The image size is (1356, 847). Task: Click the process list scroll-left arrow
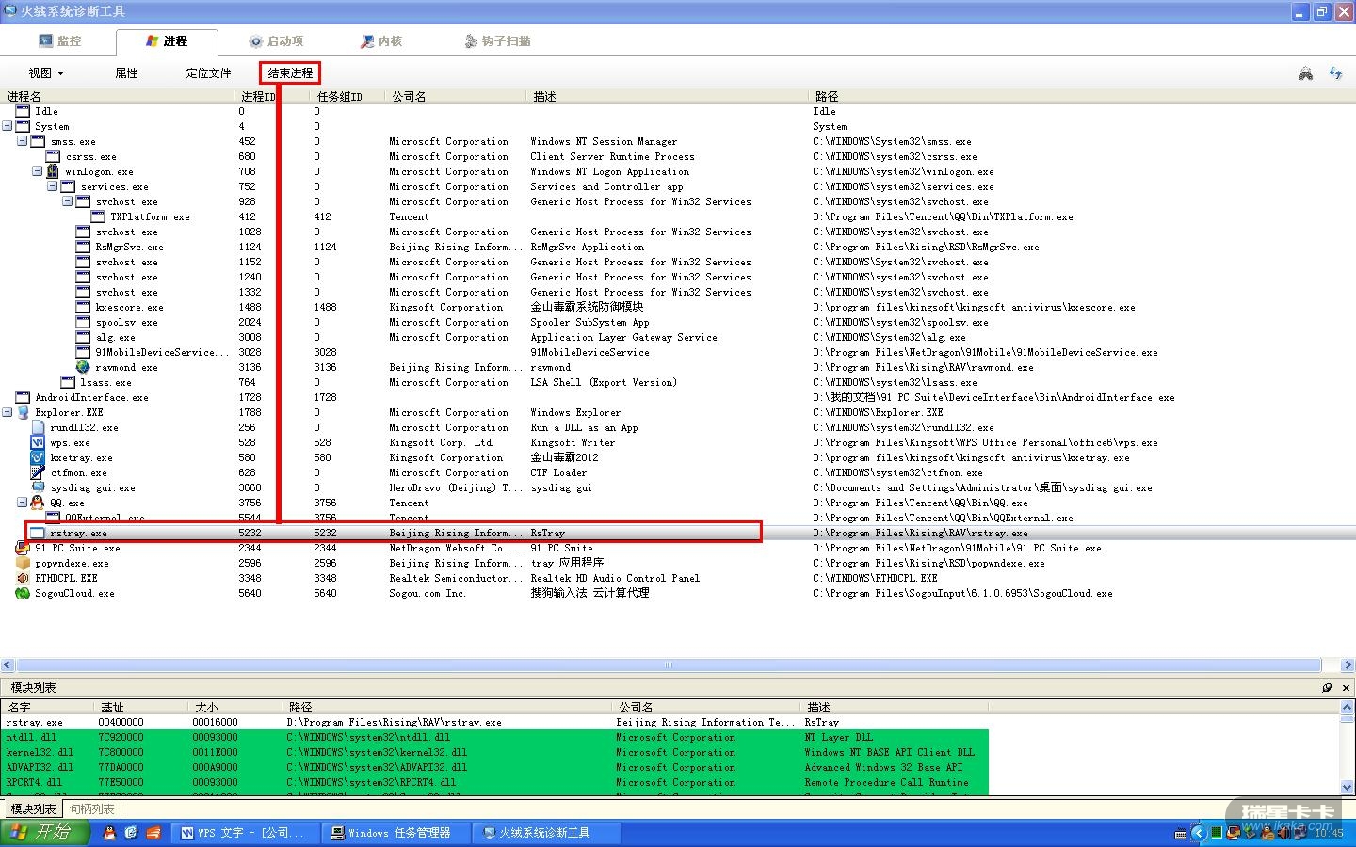(8, 665)
